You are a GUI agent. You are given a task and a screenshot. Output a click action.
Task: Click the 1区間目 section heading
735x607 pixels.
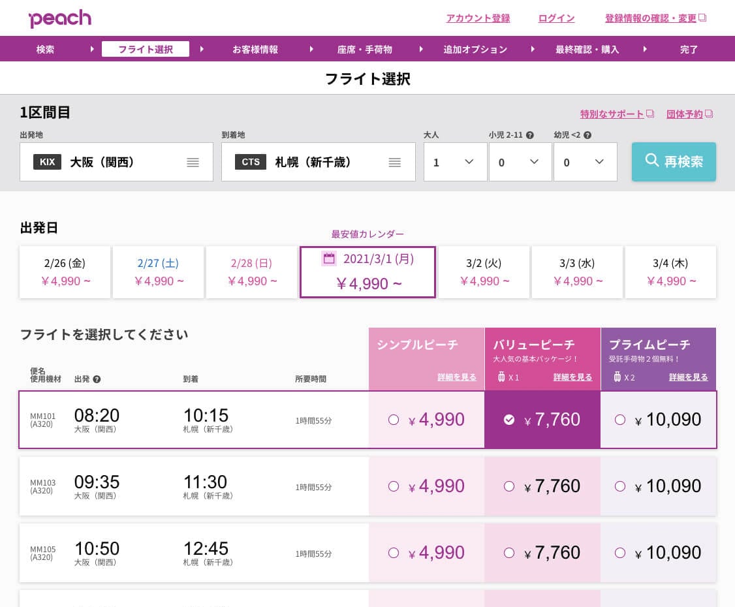[x=45, y=112]
